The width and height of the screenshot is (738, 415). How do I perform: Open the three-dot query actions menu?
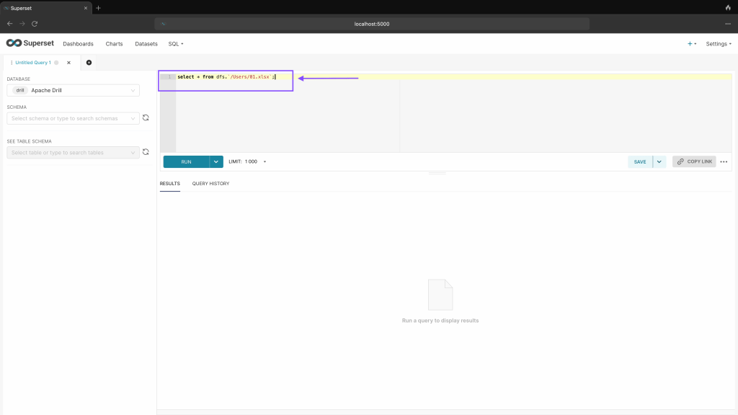[724, 162]
